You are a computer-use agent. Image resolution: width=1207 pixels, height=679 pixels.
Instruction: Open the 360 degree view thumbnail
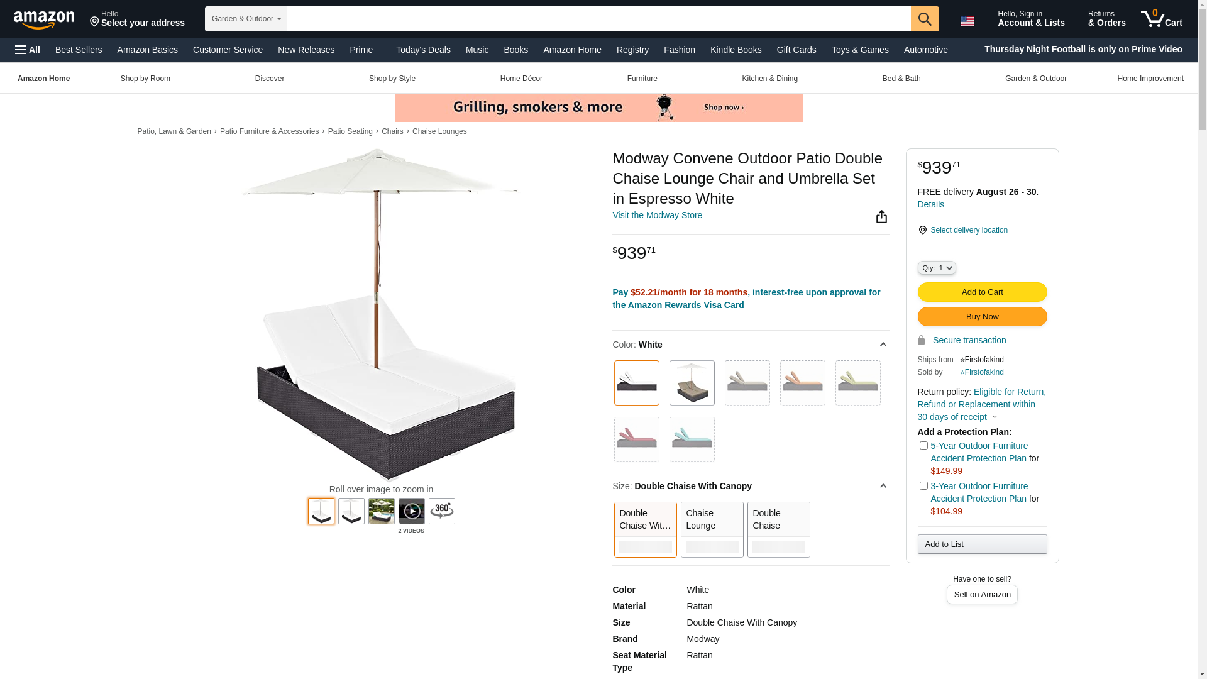[441, 511]
